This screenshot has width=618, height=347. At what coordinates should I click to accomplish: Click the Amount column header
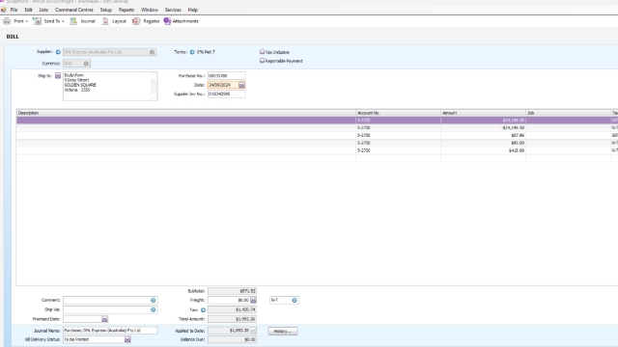(483, 113)
